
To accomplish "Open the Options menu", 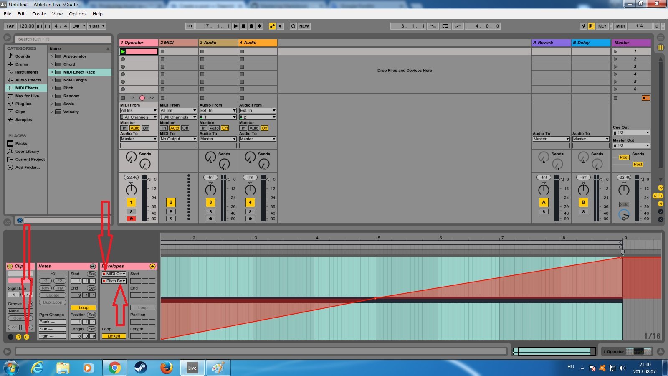I will pos(78,14).
